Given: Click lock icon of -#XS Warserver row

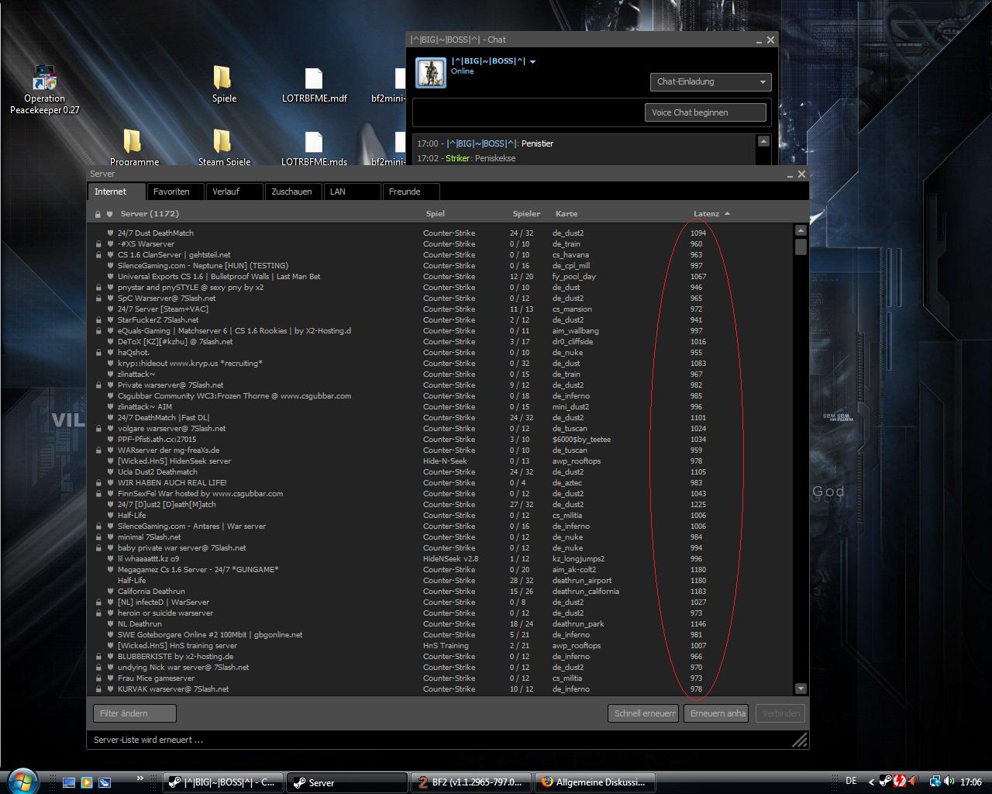Looking at the screenshot, I should pyautogui.click(x=98, y=244).
